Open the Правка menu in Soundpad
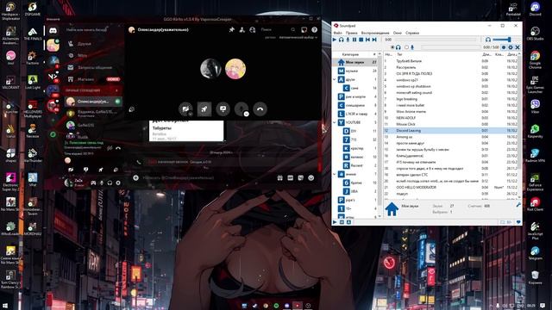 [x=351, y=33]
